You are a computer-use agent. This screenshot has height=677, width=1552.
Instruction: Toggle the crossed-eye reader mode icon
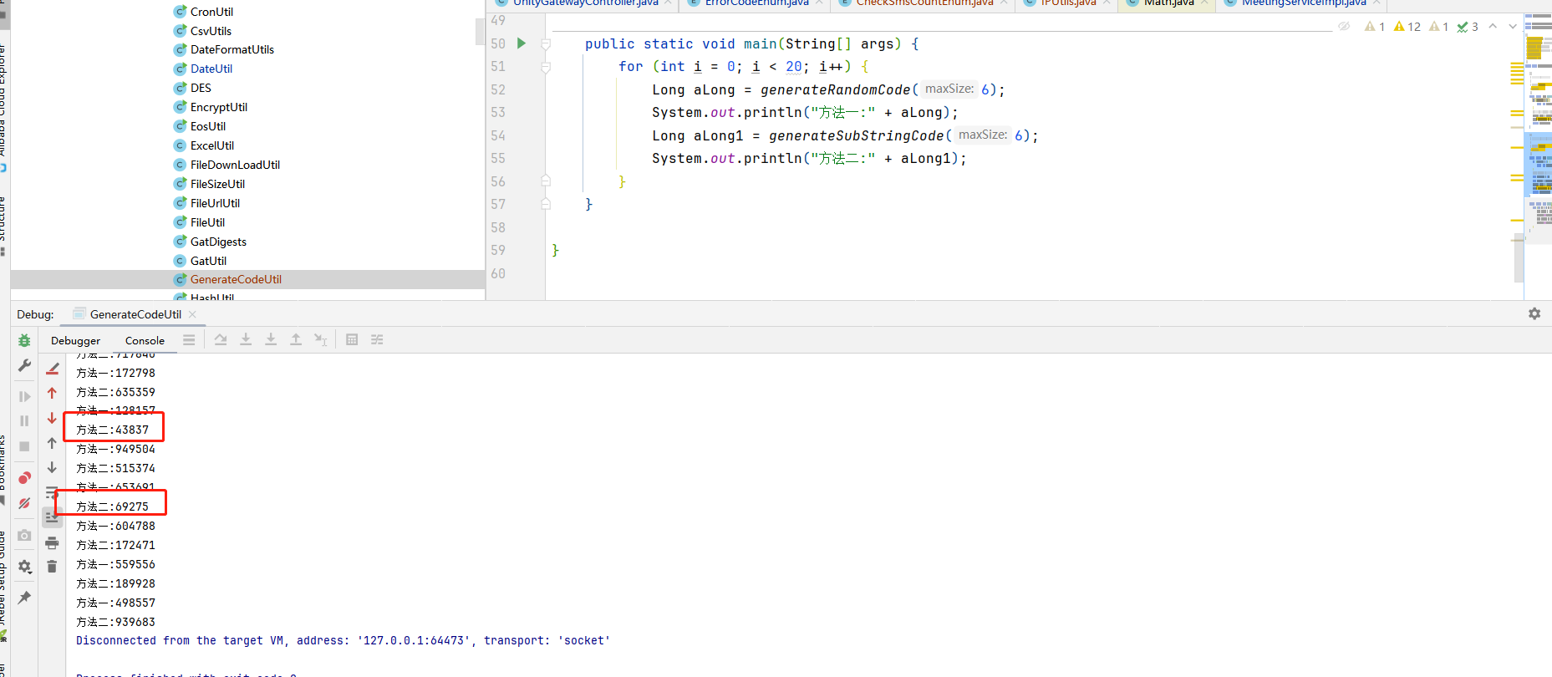[x=1344, y=27]
